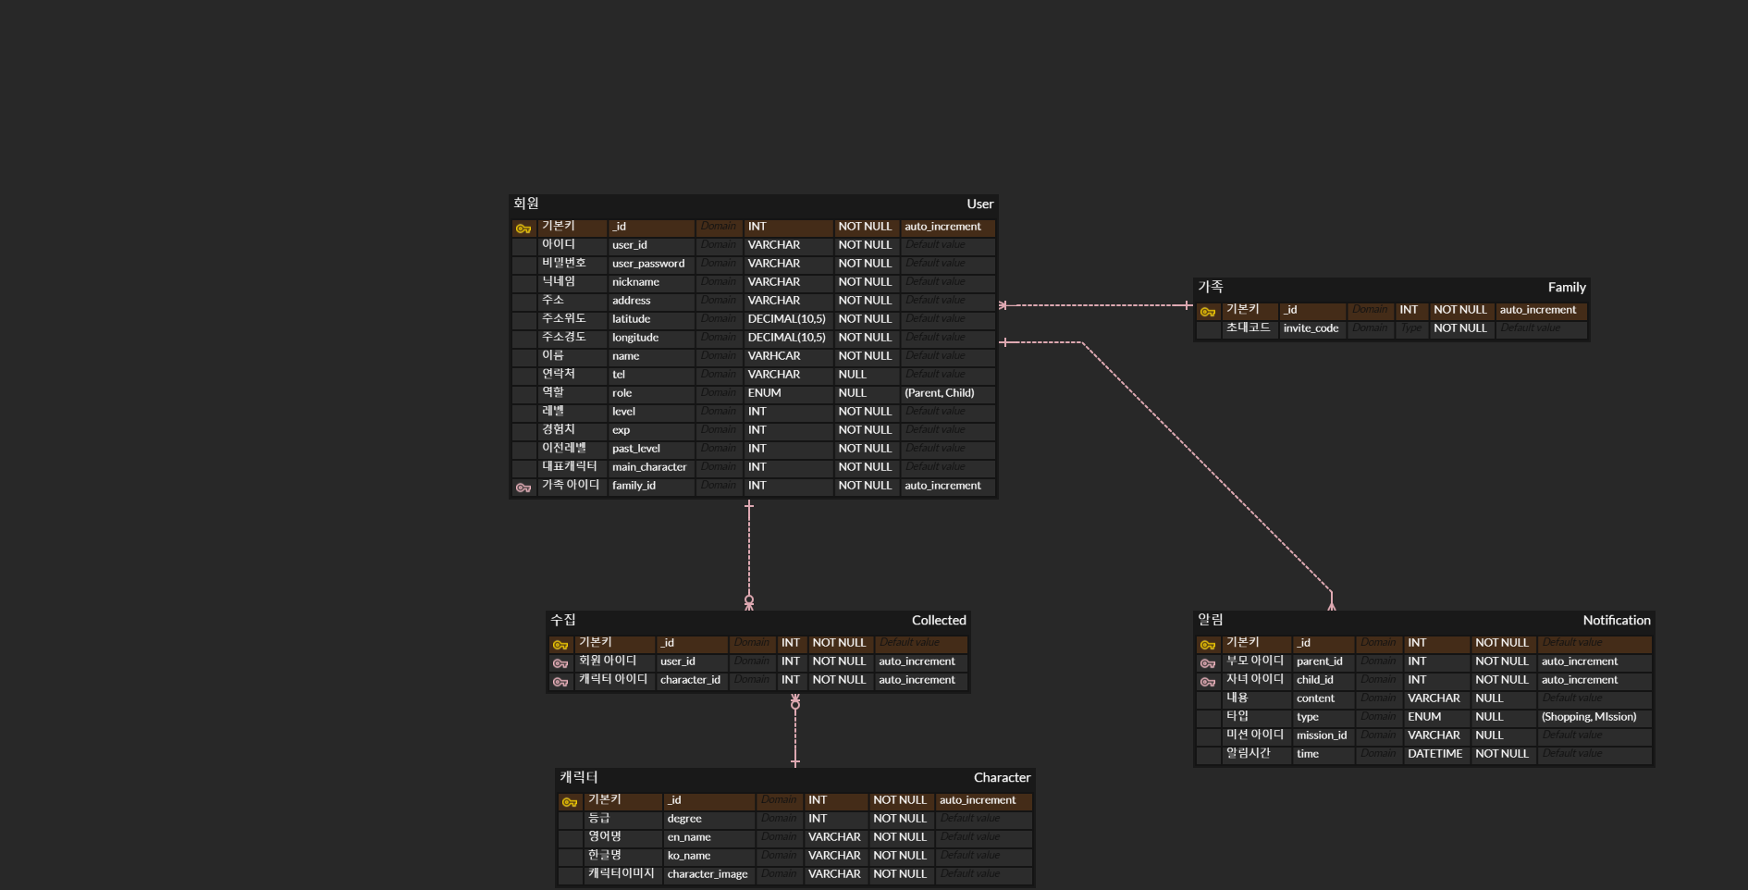
Task: Select the Family table title
Action: coord(1567,287)
